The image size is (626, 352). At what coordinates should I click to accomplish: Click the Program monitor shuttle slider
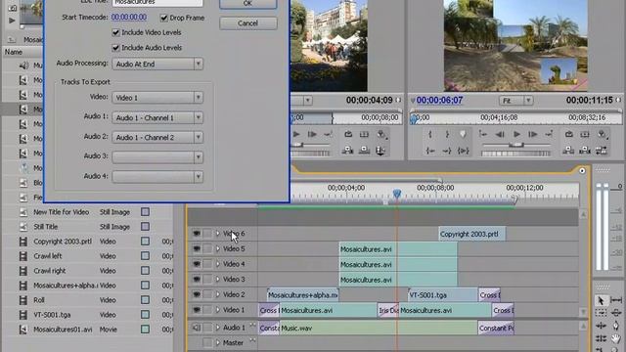[515, 145]
